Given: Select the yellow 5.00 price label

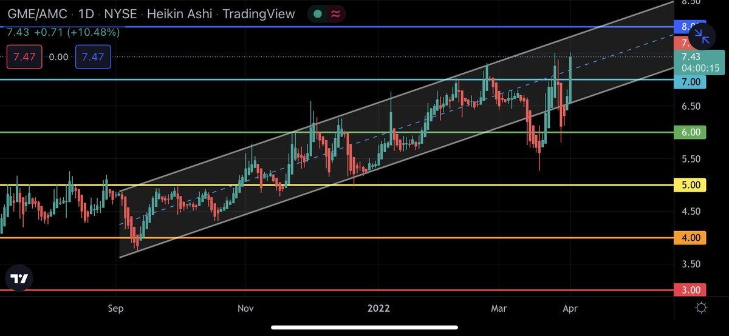Looking at the screenshot, I should (690, 185).
